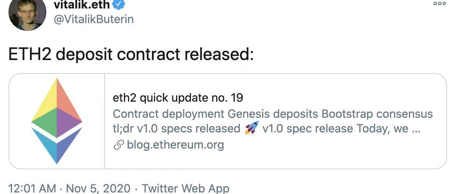
Task: Click the "Contract deployment Genesis deposits" description line
Action: (x=215, y=114)
